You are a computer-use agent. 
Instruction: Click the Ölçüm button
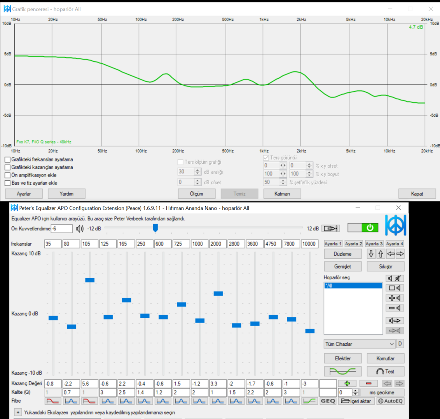coord(197,194)
